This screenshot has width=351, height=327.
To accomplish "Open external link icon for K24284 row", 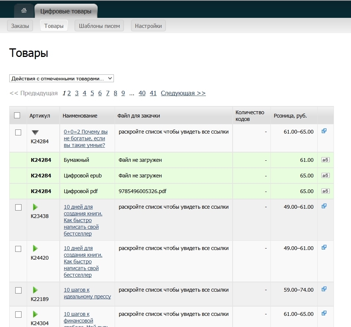I will click(324, 131).
